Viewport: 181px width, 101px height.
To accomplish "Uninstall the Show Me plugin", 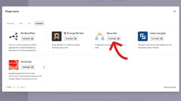I will (114, 39).
